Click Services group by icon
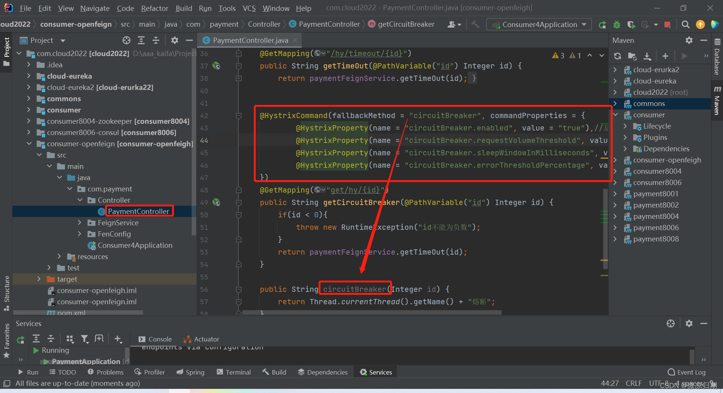This screenshot has width=723, height=393. pos(70,339)
